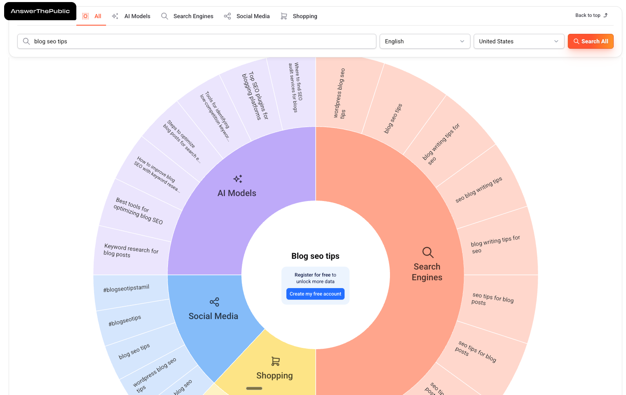Switch to the Search Engines tab
Viewport: 626px width, 395px height.
pos(187,16)
